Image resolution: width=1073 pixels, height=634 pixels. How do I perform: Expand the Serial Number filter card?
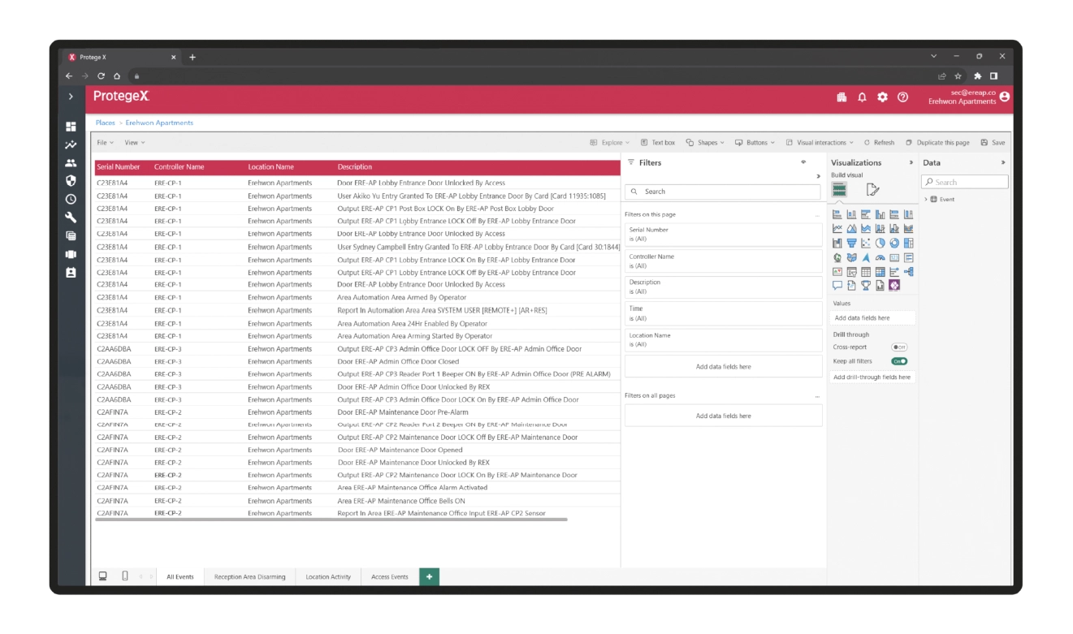click(x=723, y=235)
